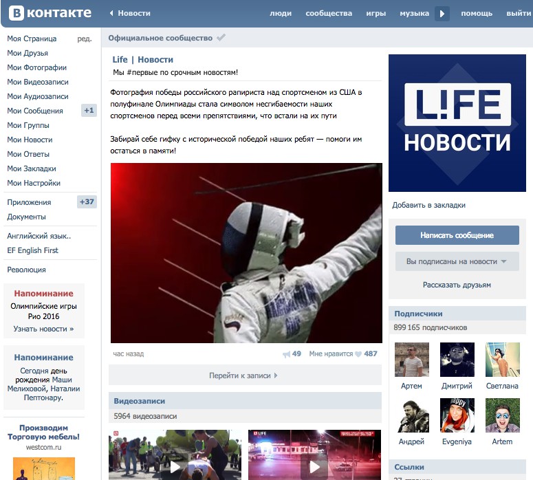Open Английский язык.. link
533x480 pixels.
click(x=39, y=236)
